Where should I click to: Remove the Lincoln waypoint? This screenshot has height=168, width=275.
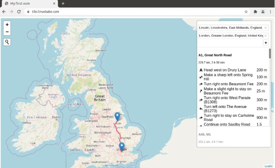[265, 28]
